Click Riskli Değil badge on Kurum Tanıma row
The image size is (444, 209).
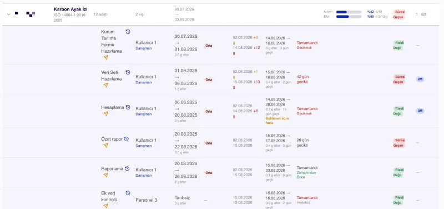[399, 46]
